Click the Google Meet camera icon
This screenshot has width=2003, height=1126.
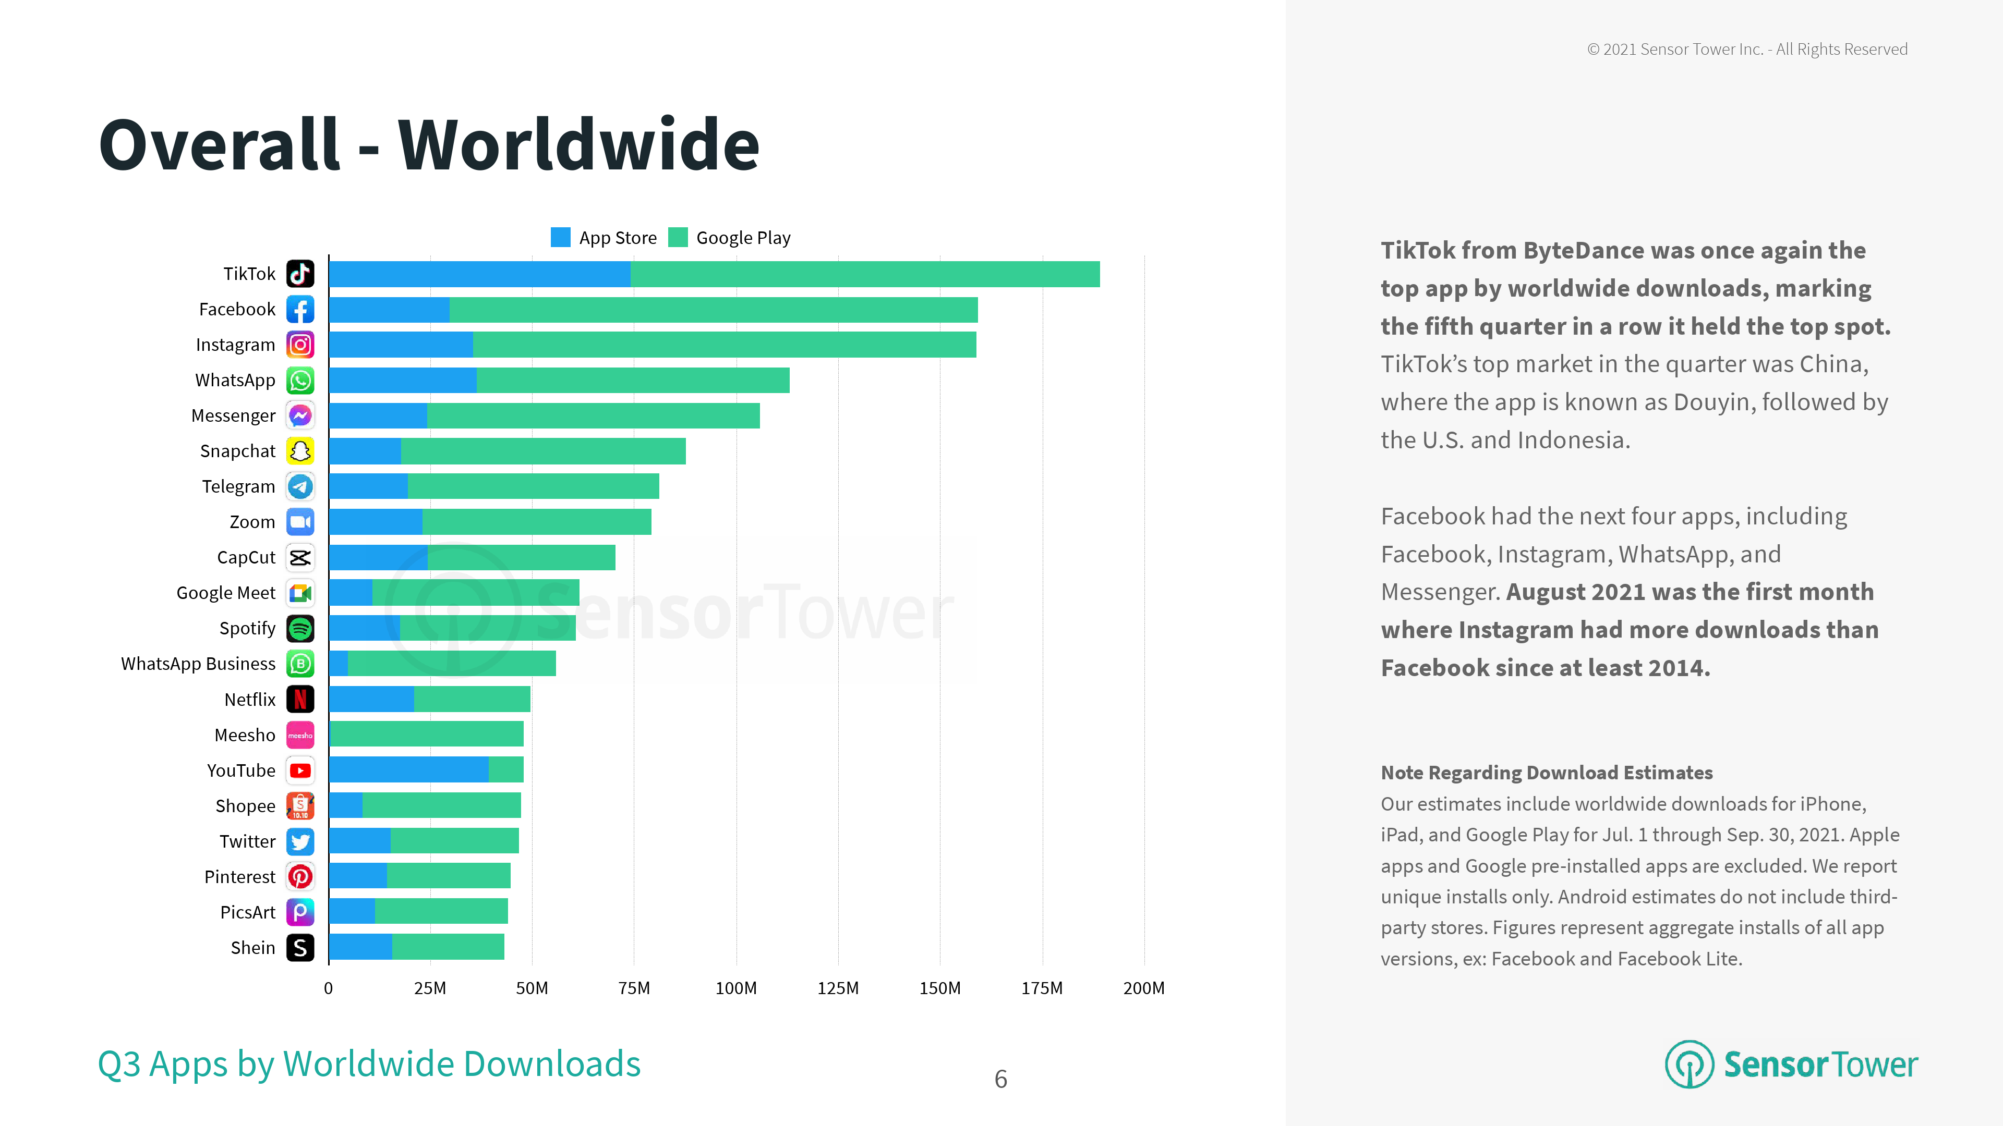point(300,593)
